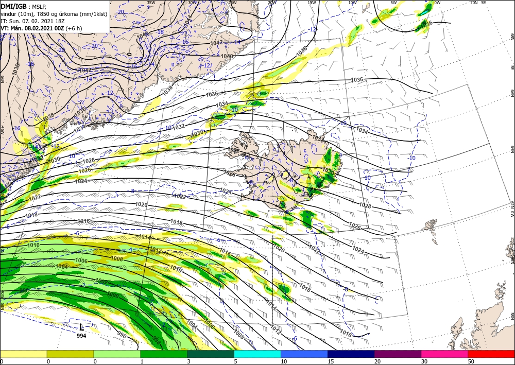The image size is (515, 365).
Task: Click the cyan legend swatch
Action: pyautogui.click(x=257, y=354)
